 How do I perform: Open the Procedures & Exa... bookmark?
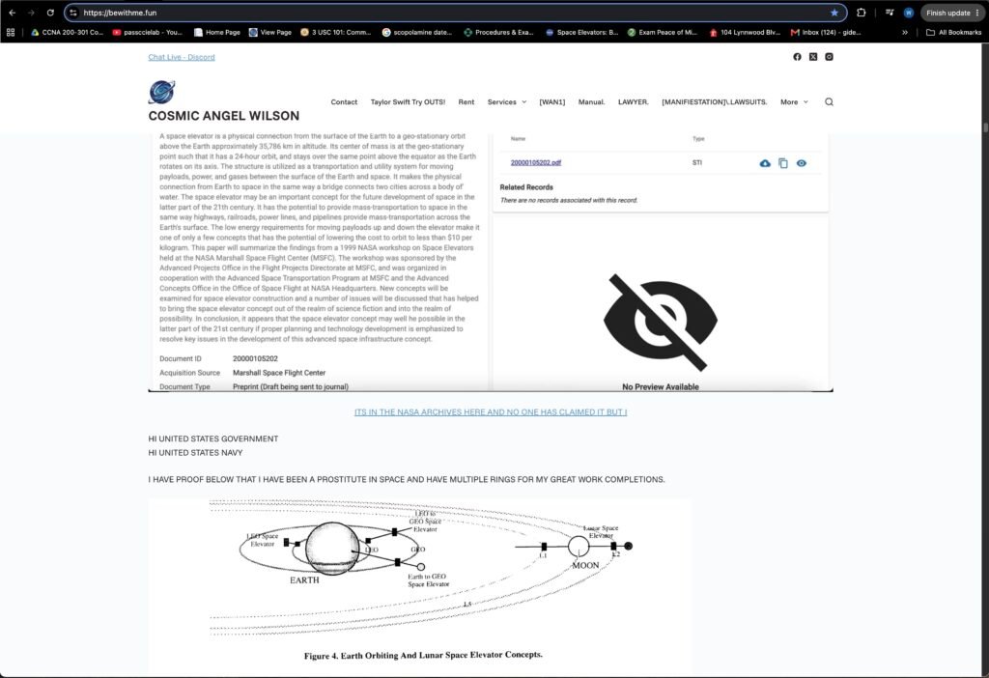499,32
